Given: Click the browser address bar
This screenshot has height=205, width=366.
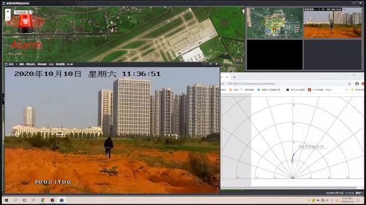Looking at the screenshot, I should [x=285, y=84].
